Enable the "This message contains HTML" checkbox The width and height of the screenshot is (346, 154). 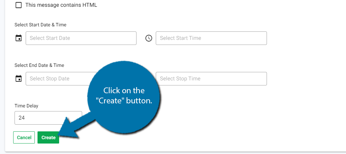click(x=19, y=5)
